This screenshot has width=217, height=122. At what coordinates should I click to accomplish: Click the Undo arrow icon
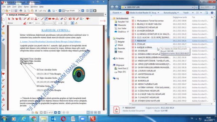click(x=41, y=11)
